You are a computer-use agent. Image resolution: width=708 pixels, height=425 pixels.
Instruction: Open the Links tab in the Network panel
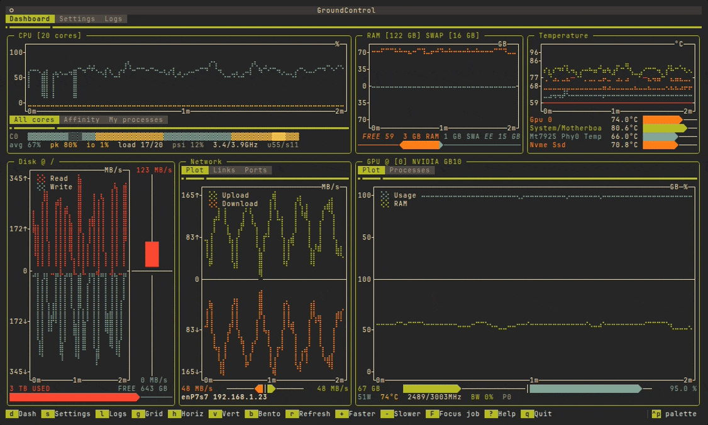tap(224, 170)
